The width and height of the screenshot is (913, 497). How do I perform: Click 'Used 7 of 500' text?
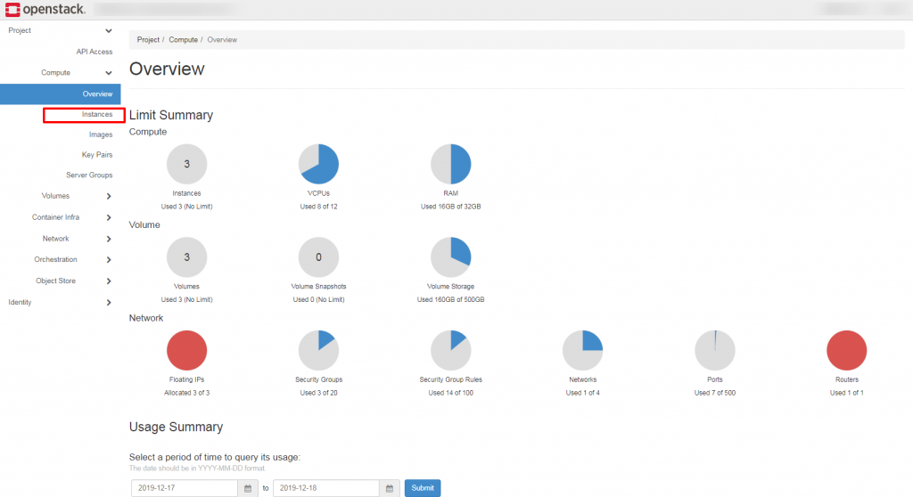coord(714,393)
